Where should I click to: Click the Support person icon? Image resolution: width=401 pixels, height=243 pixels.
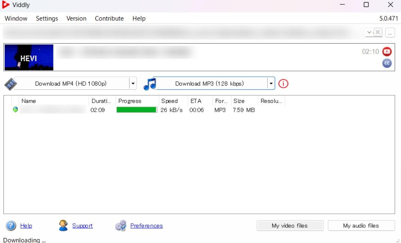tap(63, 225)
